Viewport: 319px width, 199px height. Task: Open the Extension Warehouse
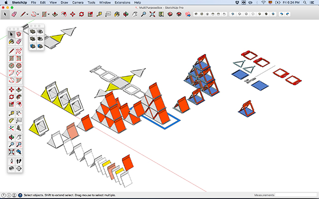pos(179,14)
